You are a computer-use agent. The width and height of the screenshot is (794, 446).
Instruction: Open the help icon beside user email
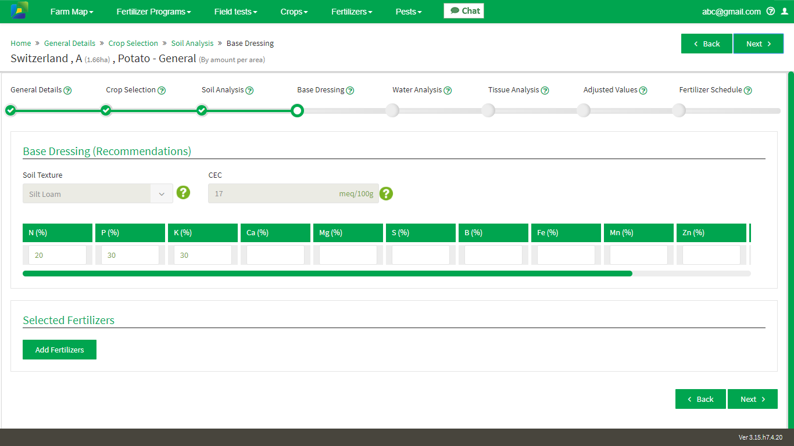771,11
